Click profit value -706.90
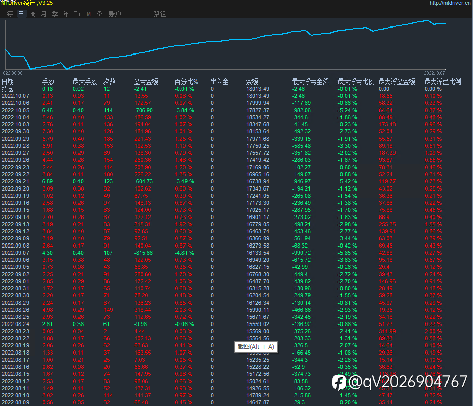 (x=143, y=111)
